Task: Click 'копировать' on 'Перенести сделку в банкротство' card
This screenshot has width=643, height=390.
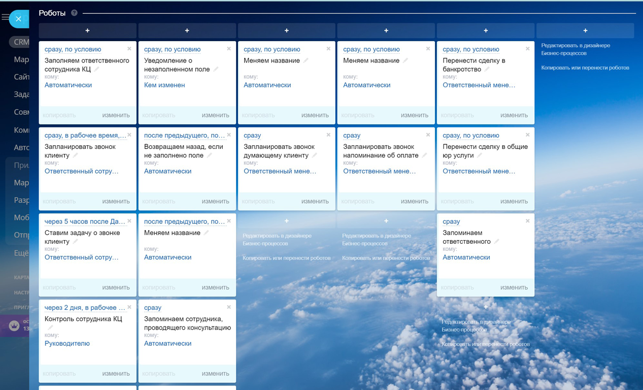Action: pyautogui.click(x=457, y=115)
